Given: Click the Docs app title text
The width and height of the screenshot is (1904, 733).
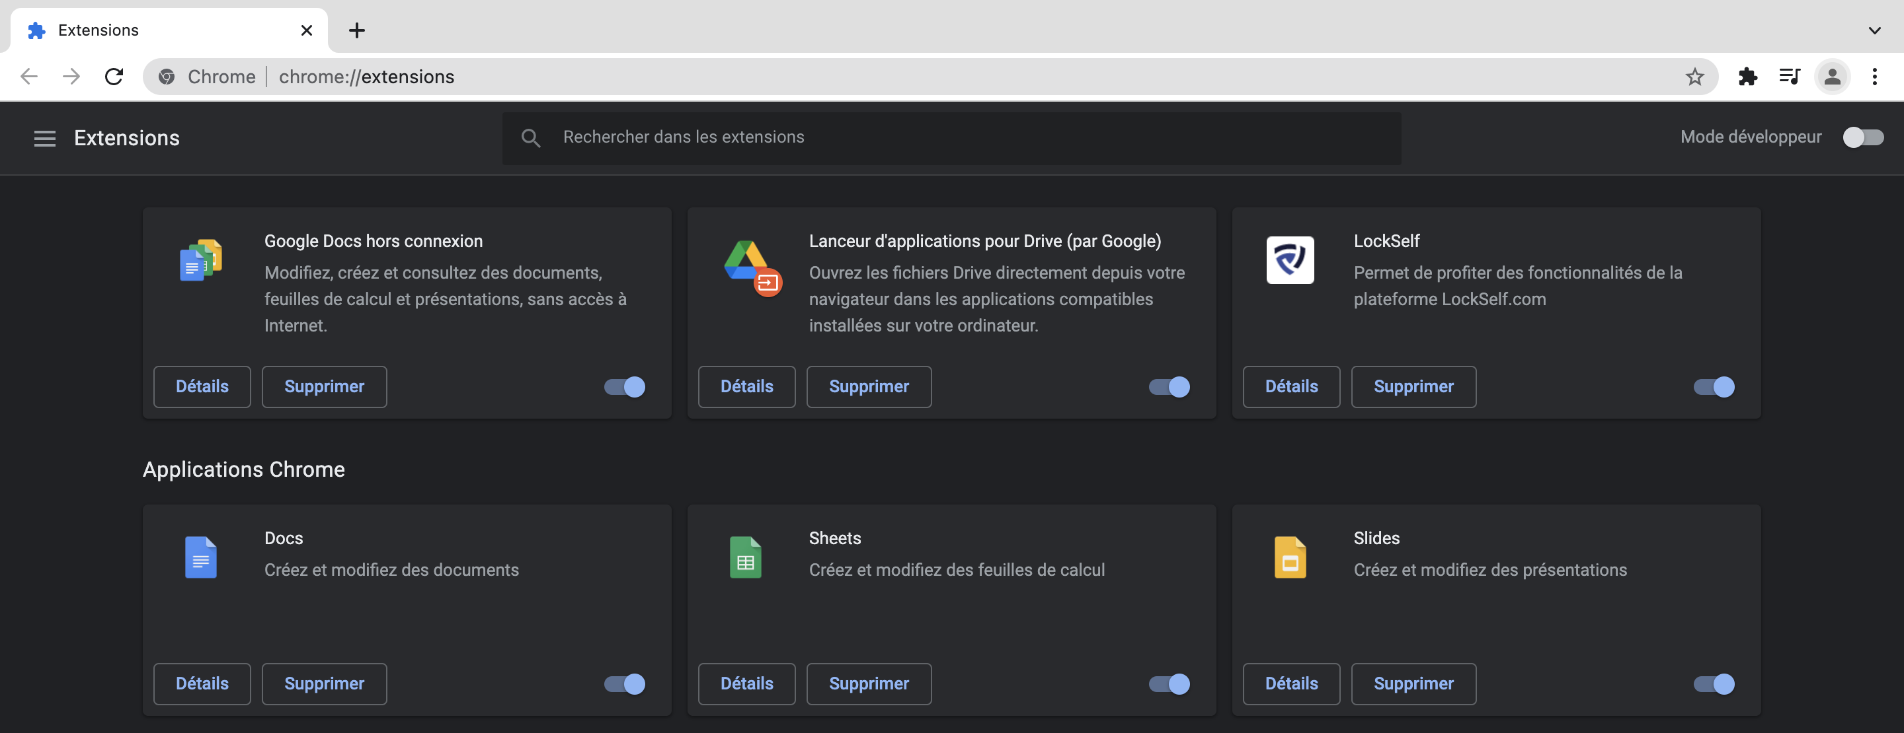Looking at the screenshot, I should pos(284,539).
